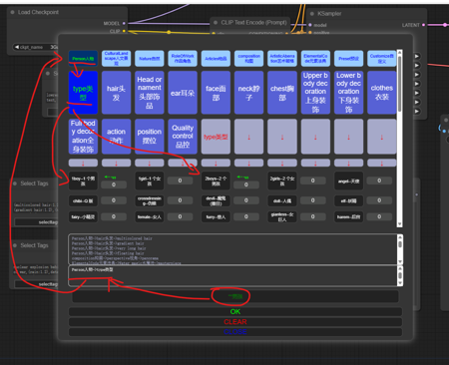Click the top arrow of category grid scrollbar
Image resolution: width=449 pixels, height=365 pixels.
pos(400,53)
